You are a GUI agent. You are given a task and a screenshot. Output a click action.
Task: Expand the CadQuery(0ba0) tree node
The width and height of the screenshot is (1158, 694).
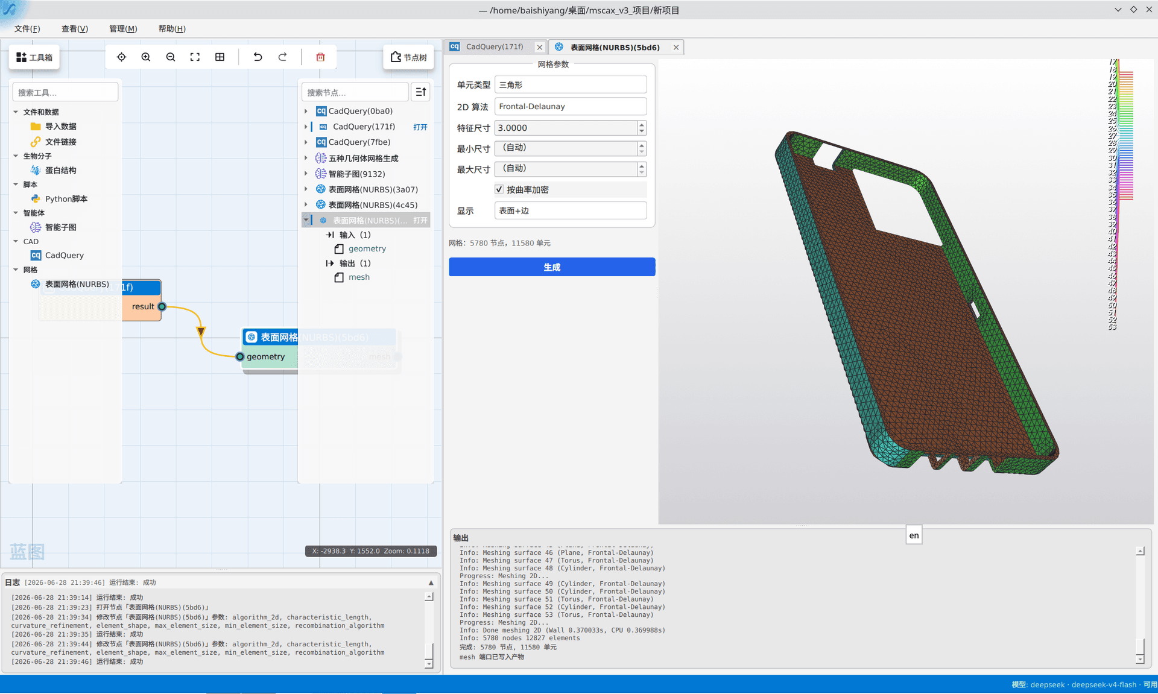click(306, 111)
